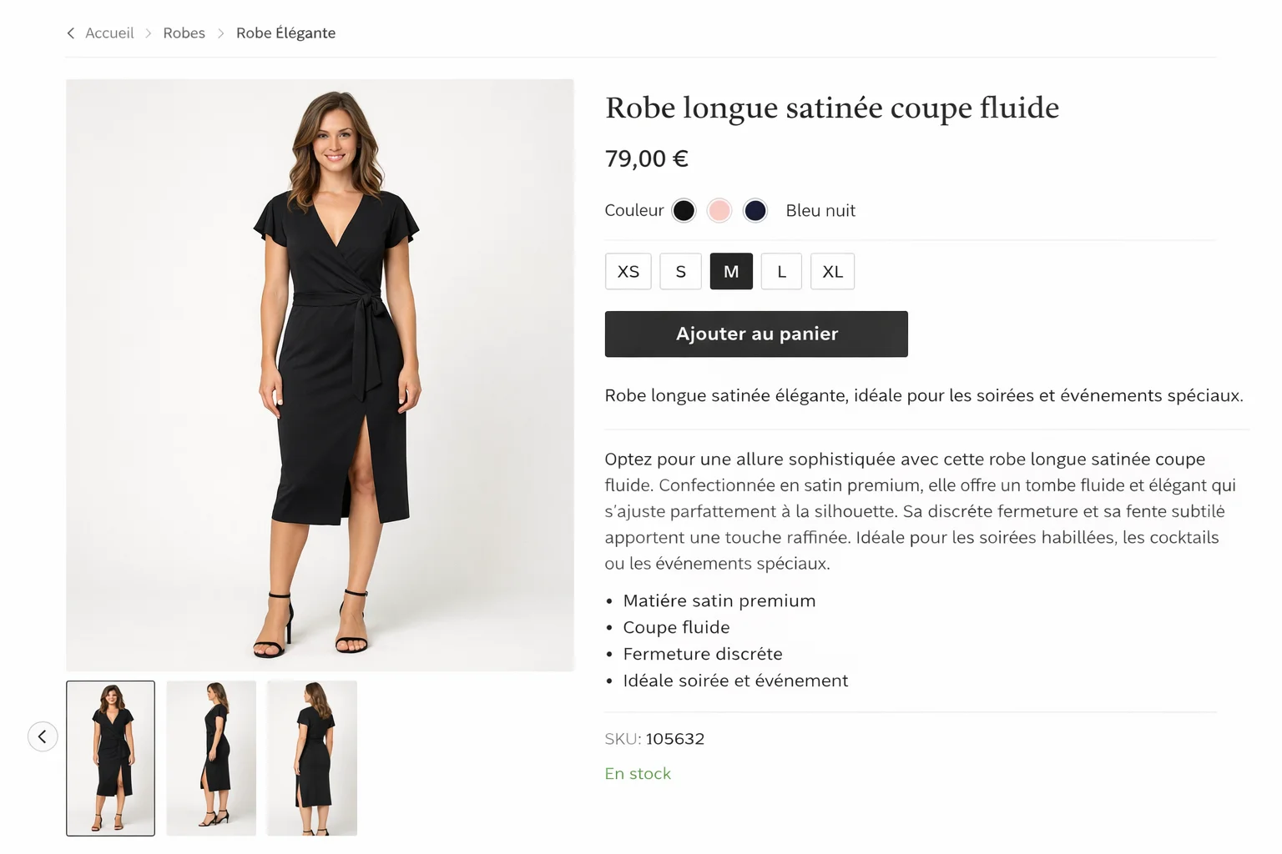Select the side-view dress thumbnail
This screenshot has width=1282, height=854.
(x=211, y=758)
